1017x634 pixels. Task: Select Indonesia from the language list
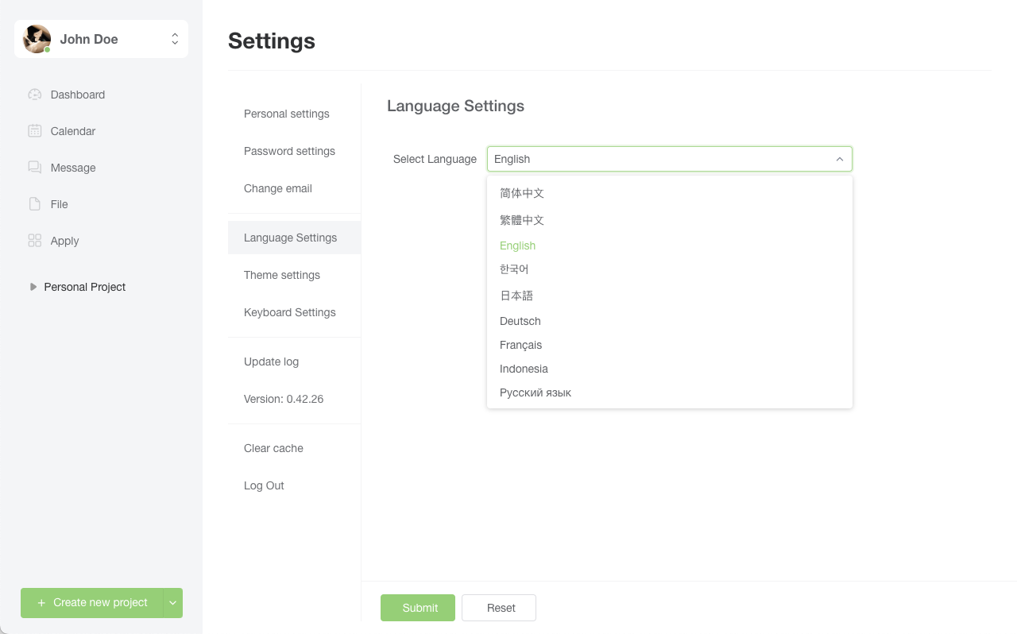670,369
